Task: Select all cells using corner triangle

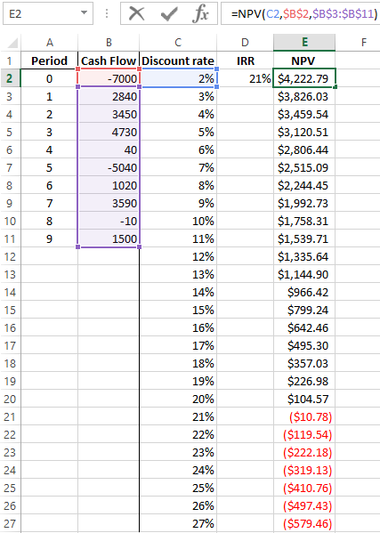Action: 12,43
